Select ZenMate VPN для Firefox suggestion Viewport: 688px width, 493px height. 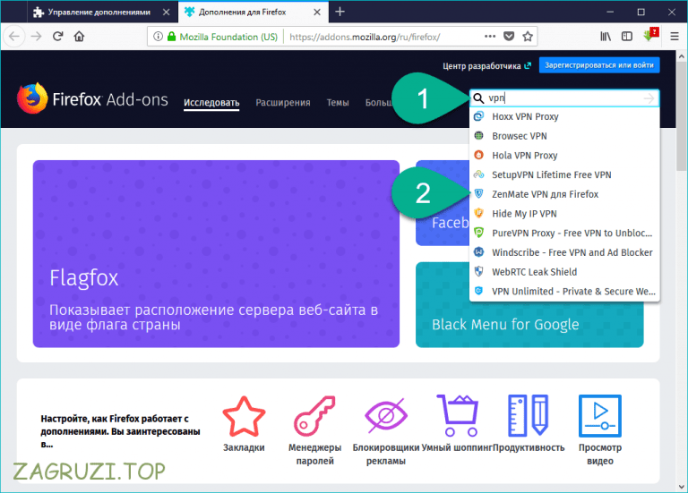[x=564, y=194]
